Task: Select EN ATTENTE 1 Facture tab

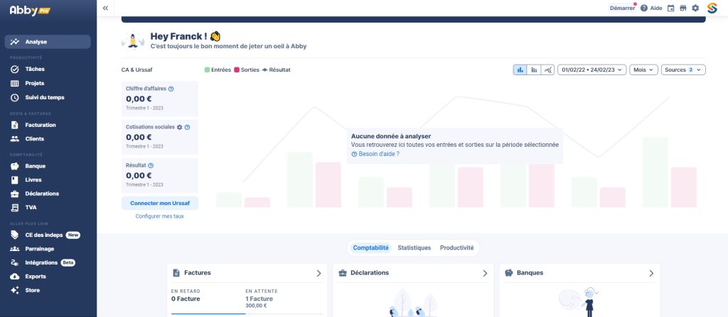Action: click(x=282, y=299)
